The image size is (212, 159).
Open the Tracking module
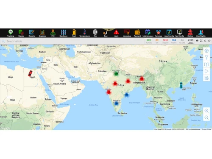pyautogui.click(x=11, y=33)
